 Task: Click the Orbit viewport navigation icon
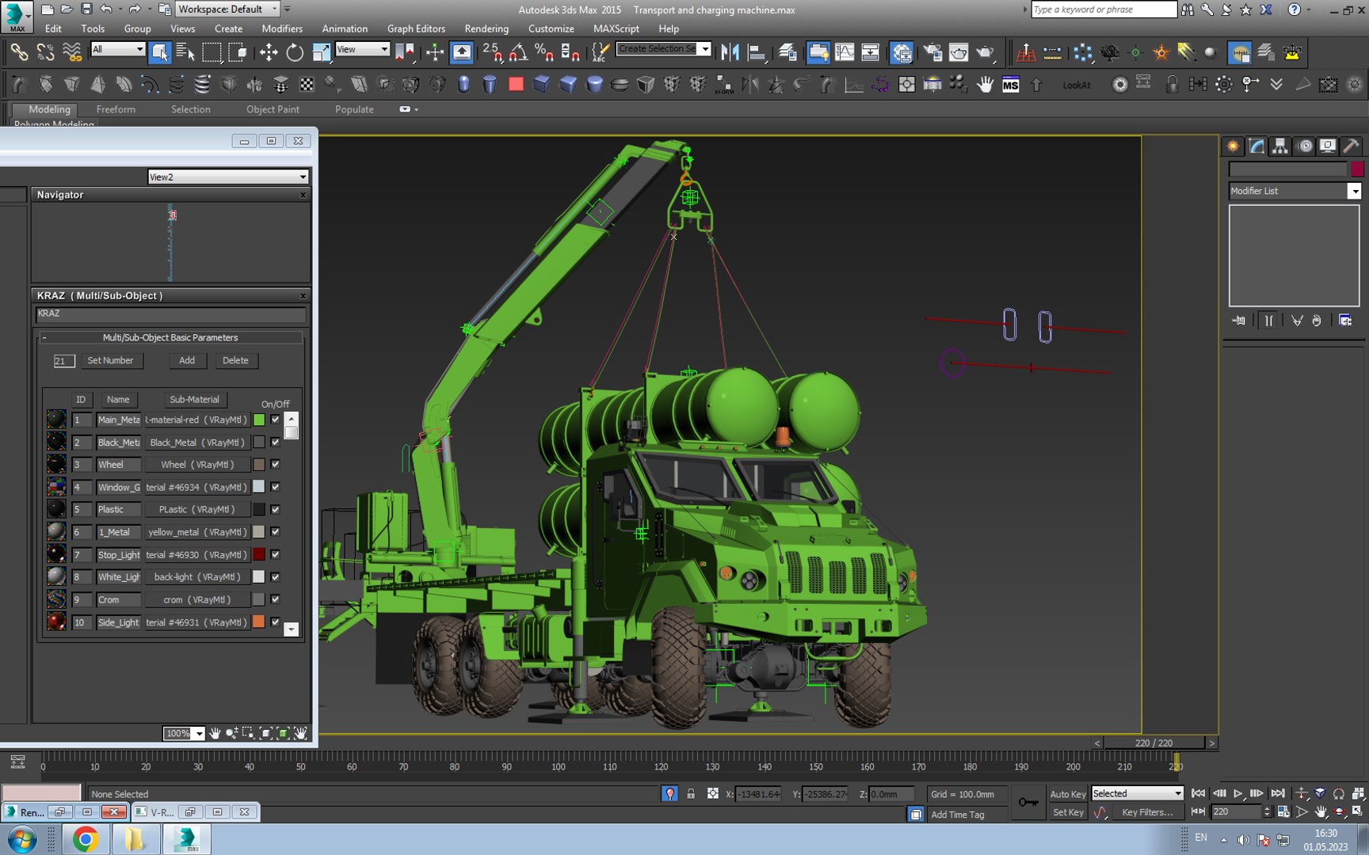coord(1339,811)
